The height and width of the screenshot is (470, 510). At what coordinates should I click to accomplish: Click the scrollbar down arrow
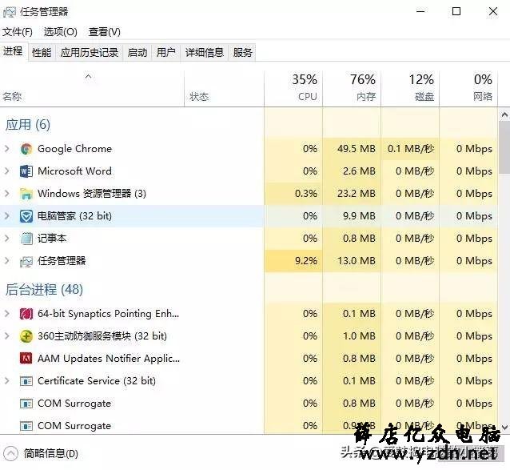click(504, 428)
